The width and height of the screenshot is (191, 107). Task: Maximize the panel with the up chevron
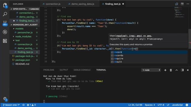(176, 70)
